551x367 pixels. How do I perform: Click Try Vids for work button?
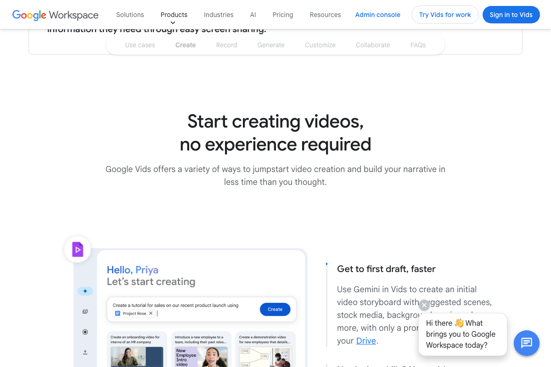[x=445, y=15]
